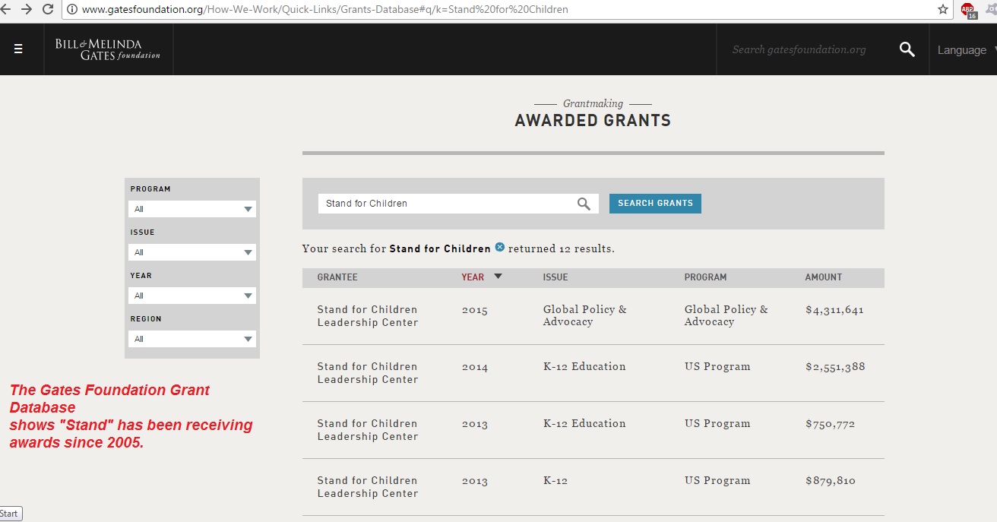Screen dimensions: 997x522
Task: Open the $879,810 Stand for Children grant
Action: tap(368, 487)
